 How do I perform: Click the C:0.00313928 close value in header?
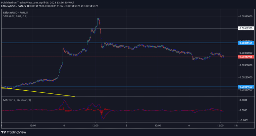pyautogui.click(x=90, y=6)
